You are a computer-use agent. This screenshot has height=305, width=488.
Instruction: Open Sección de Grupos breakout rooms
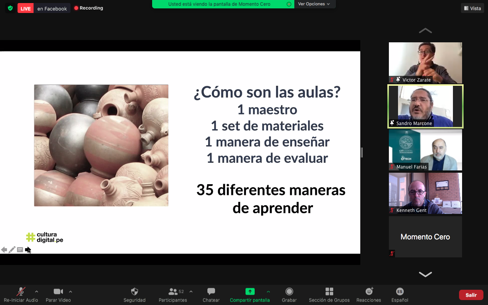point(329,292)
